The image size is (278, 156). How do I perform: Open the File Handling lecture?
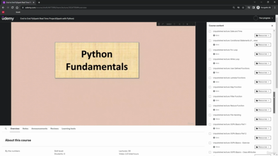tap(227, 115)
